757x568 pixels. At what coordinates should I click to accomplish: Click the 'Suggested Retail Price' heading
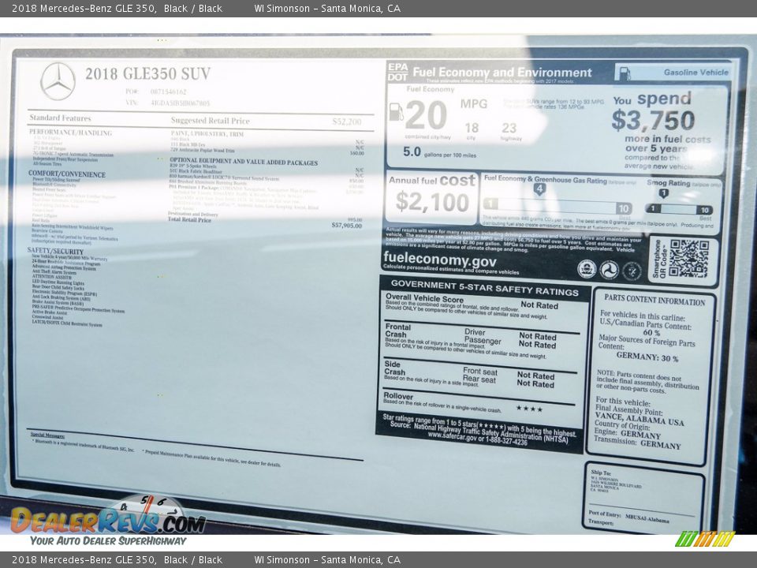[x=210, y=121]
